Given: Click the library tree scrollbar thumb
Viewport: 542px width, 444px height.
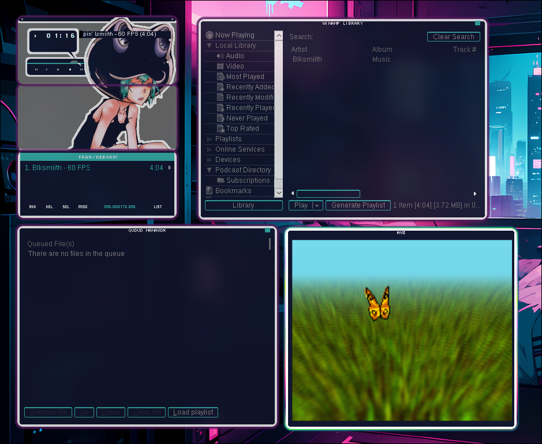Looking at the screenshot, I should point(279,110).
